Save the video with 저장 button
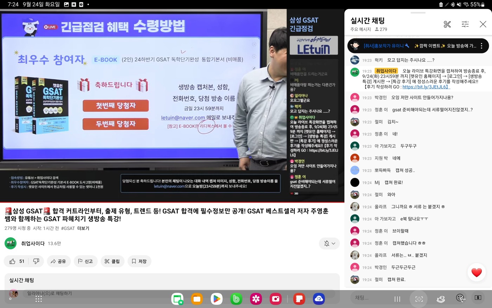Image resolution: width=492 pixels, height=308 pixels. pos(139,261)
